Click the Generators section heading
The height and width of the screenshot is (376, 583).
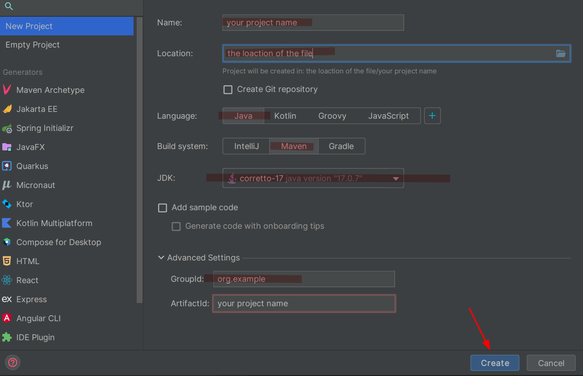click(23, 72)
